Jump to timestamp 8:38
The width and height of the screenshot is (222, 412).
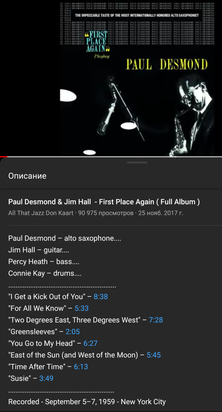(x=101, y=297)
